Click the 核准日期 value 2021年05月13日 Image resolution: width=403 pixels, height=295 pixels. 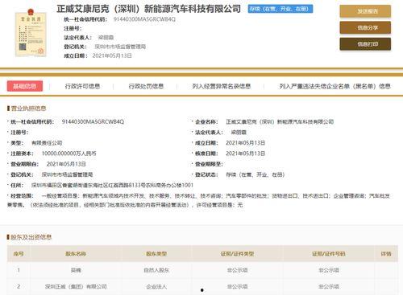click(245, 154)
